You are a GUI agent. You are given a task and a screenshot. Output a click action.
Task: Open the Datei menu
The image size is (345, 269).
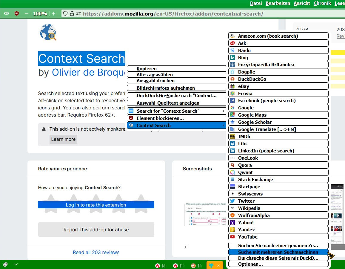coord(256,3)
